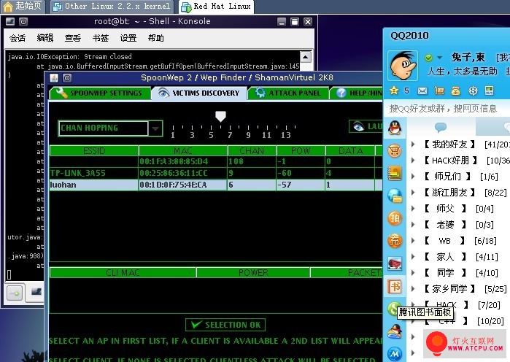Click the Konsole new session button icon

point(15,293)
